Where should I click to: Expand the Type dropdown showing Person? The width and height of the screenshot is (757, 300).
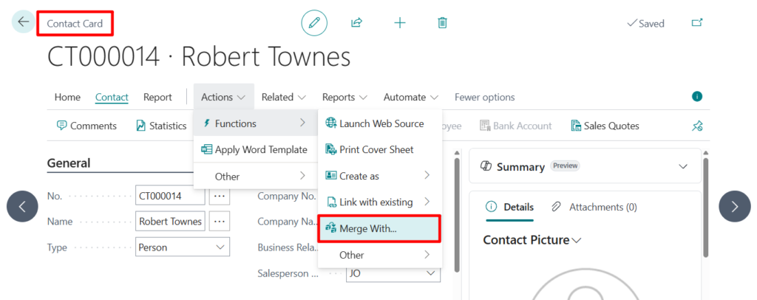click(220, 248)
